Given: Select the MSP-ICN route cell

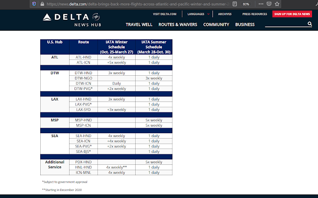Looking at the screenshot, I should (x=83, y=125).
